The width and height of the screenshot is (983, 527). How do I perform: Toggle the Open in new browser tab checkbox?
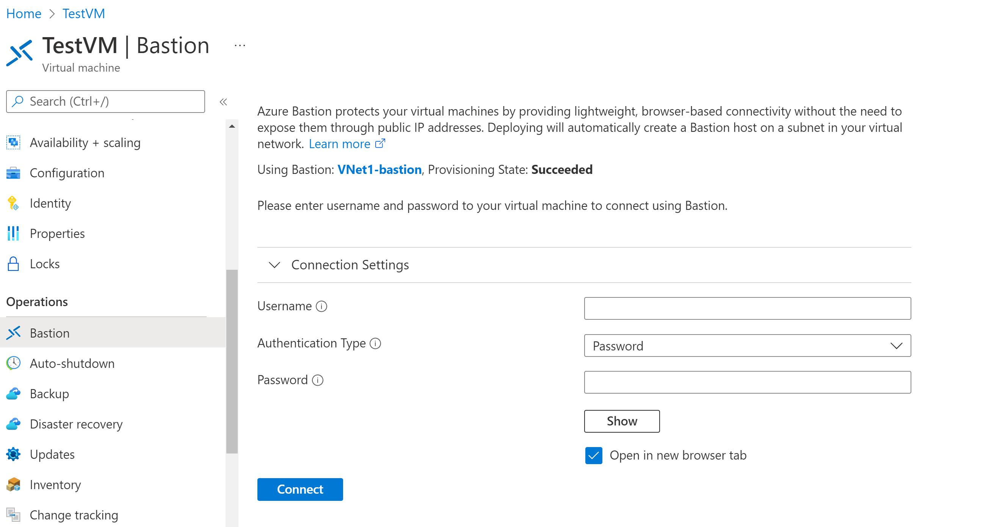(593, 454)
